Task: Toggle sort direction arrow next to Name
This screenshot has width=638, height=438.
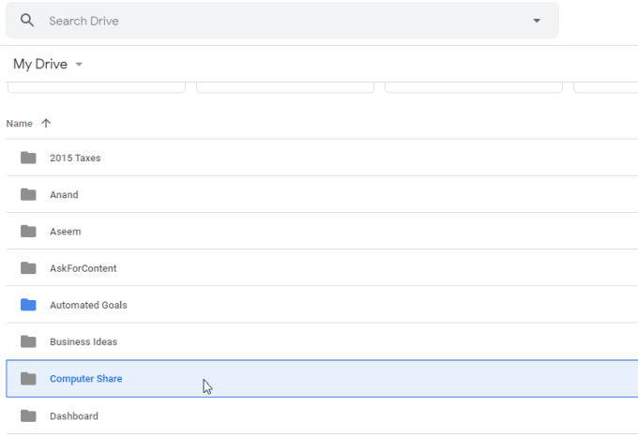Action: (46, 123)
